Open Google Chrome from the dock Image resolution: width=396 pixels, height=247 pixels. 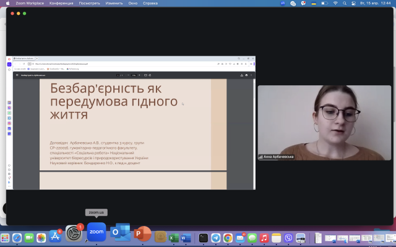(228, 238)
